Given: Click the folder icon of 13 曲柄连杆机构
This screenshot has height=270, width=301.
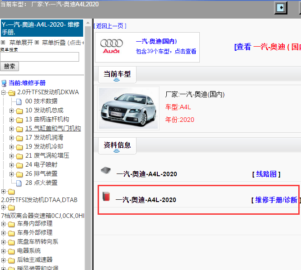Looking at the screenshot, I should click(19, 120).
